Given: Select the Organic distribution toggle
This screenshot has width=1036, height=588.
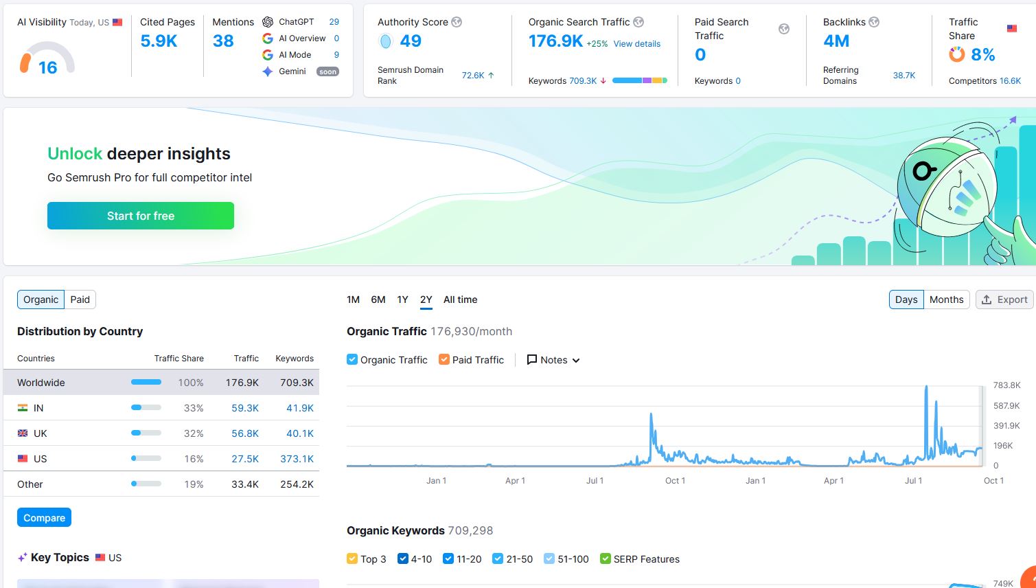Looking at the screenshot, I should tap(41, 299).
